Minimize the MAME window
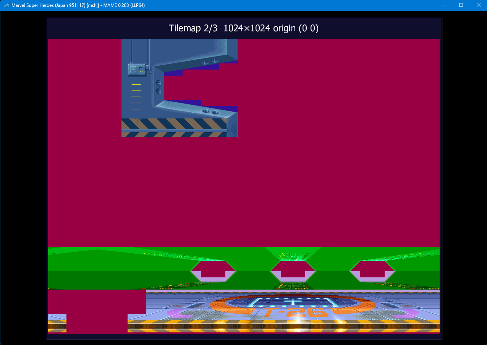The width and height of the screenshot is (487, 345). (444, 5)
